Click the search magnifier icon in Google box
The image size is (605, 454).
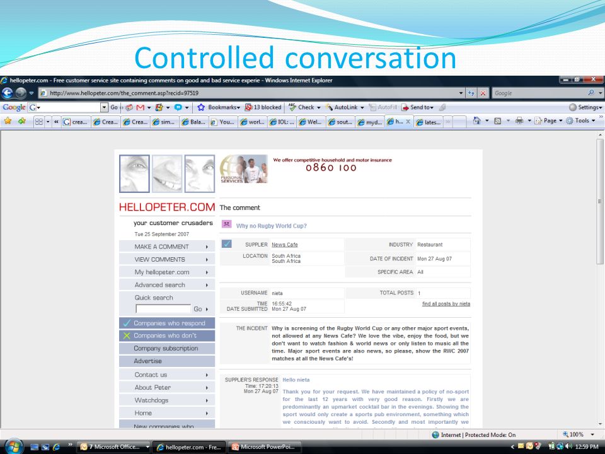coord(591,93)
